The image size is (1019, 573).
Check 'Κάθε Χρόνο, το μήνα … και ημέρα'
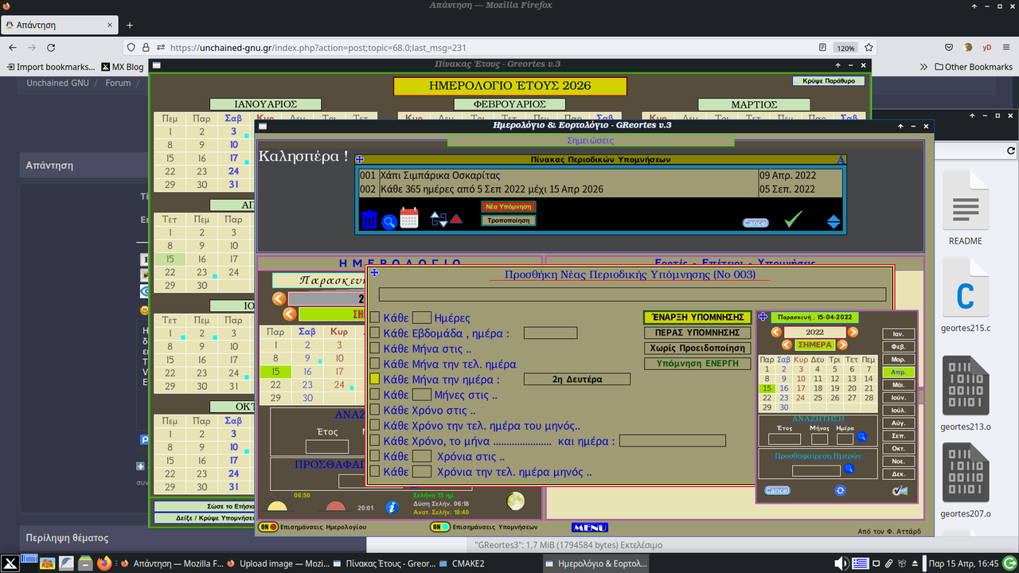[x=375, y=441]
